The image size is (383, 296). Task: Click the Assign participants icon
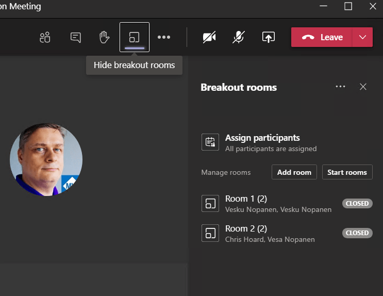[210, 142]
